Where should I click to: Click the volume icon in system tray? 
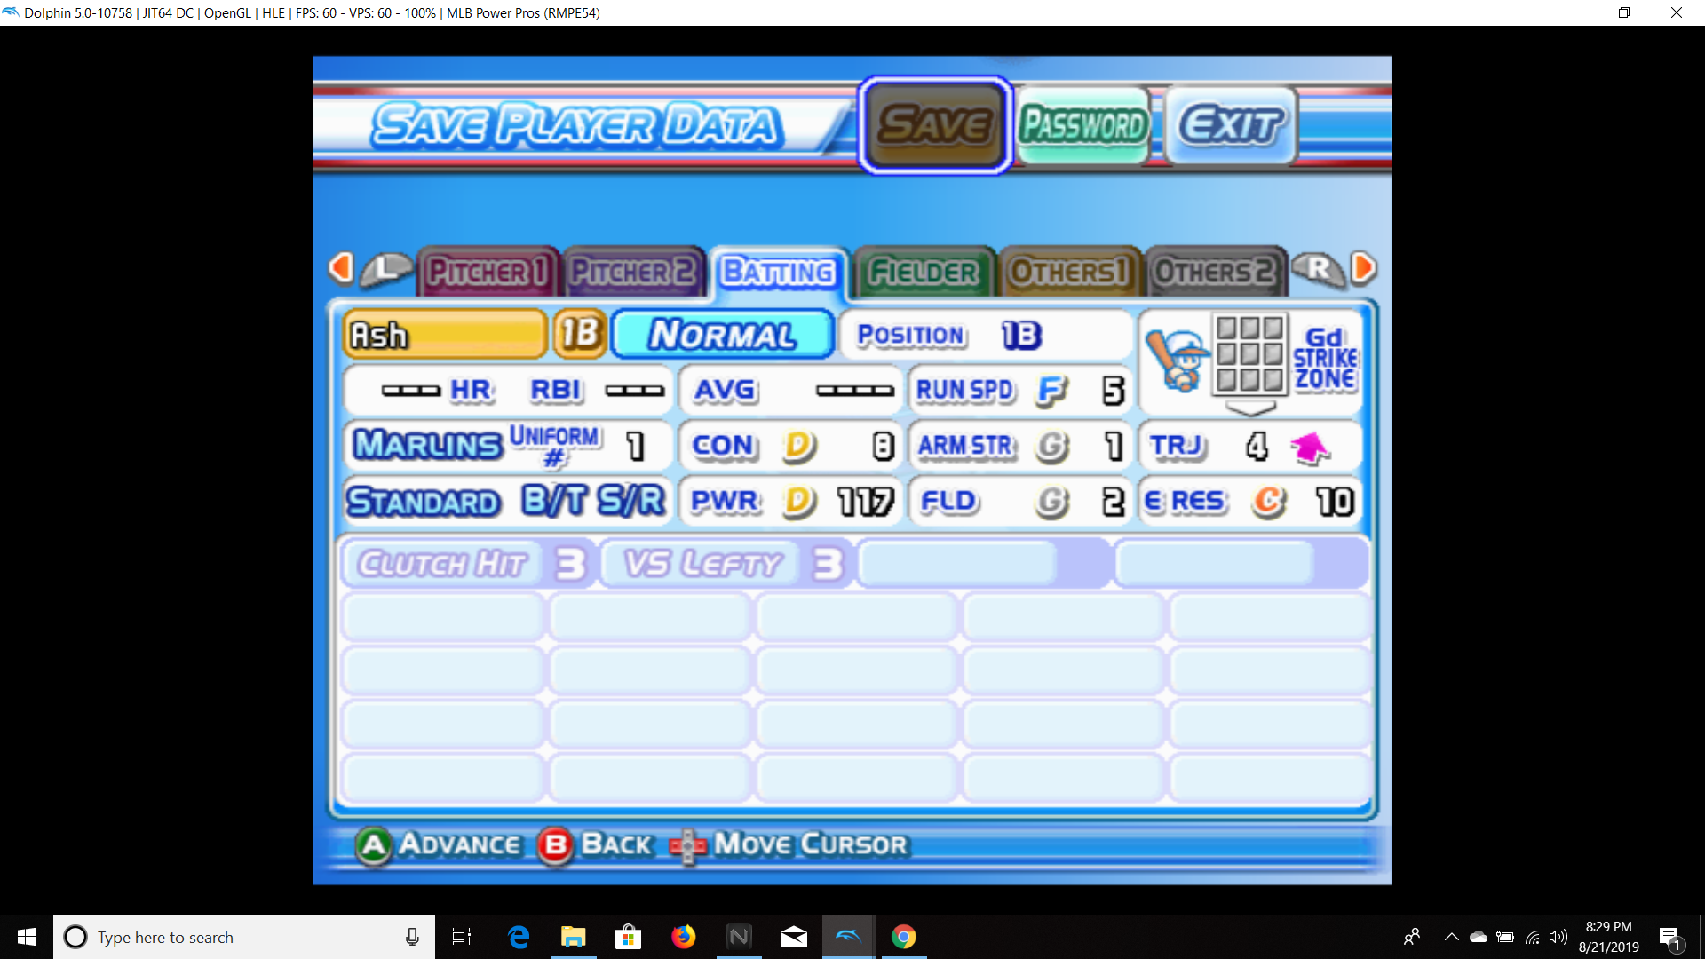pyautogui.click(x=1558, y=937)
